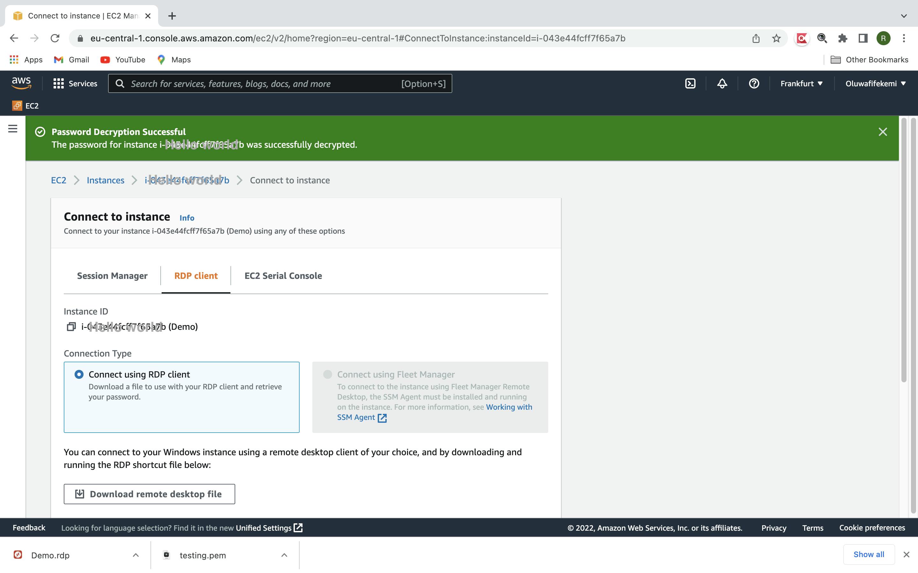Click the magnifier extension icon
The image size is (918, 573).
coord(822,38)
